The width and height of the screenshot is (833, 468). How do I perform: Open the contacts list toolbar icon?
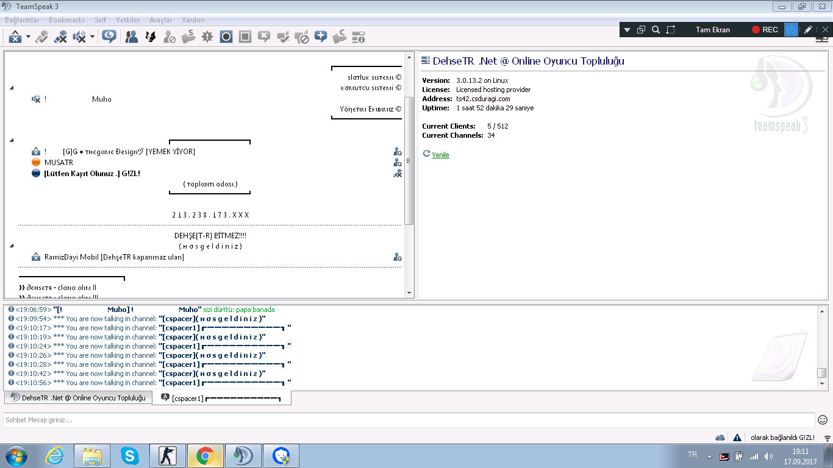click(x=131, y=37)
